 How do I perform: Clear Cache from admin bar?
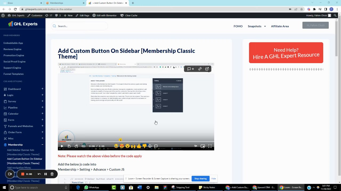(129, 15)
